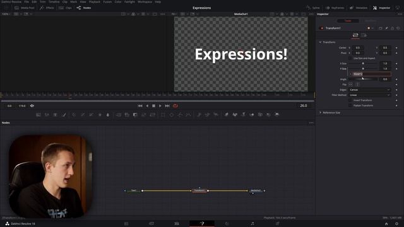Image resolution: width=404 pixels, height=227 pixels.
Task: Add a Matte Control node from the toolbar
Action: click(135, 115)
